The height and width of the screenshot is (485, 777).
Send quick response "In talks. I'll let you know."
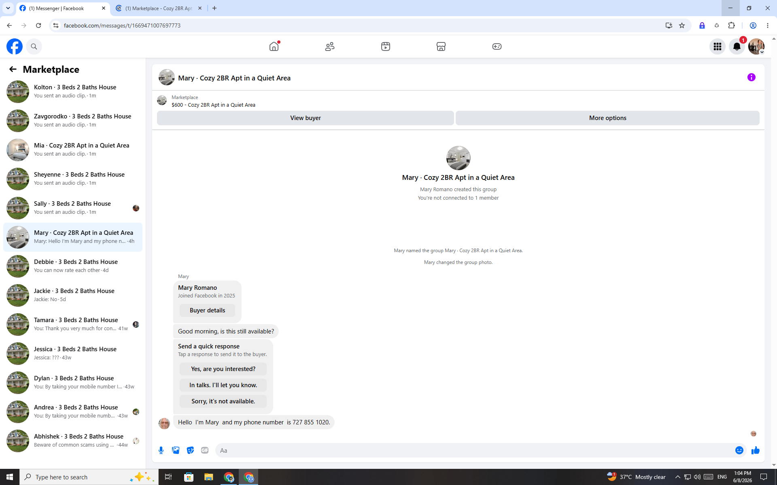pyautogui.click(x=223, y=385)
